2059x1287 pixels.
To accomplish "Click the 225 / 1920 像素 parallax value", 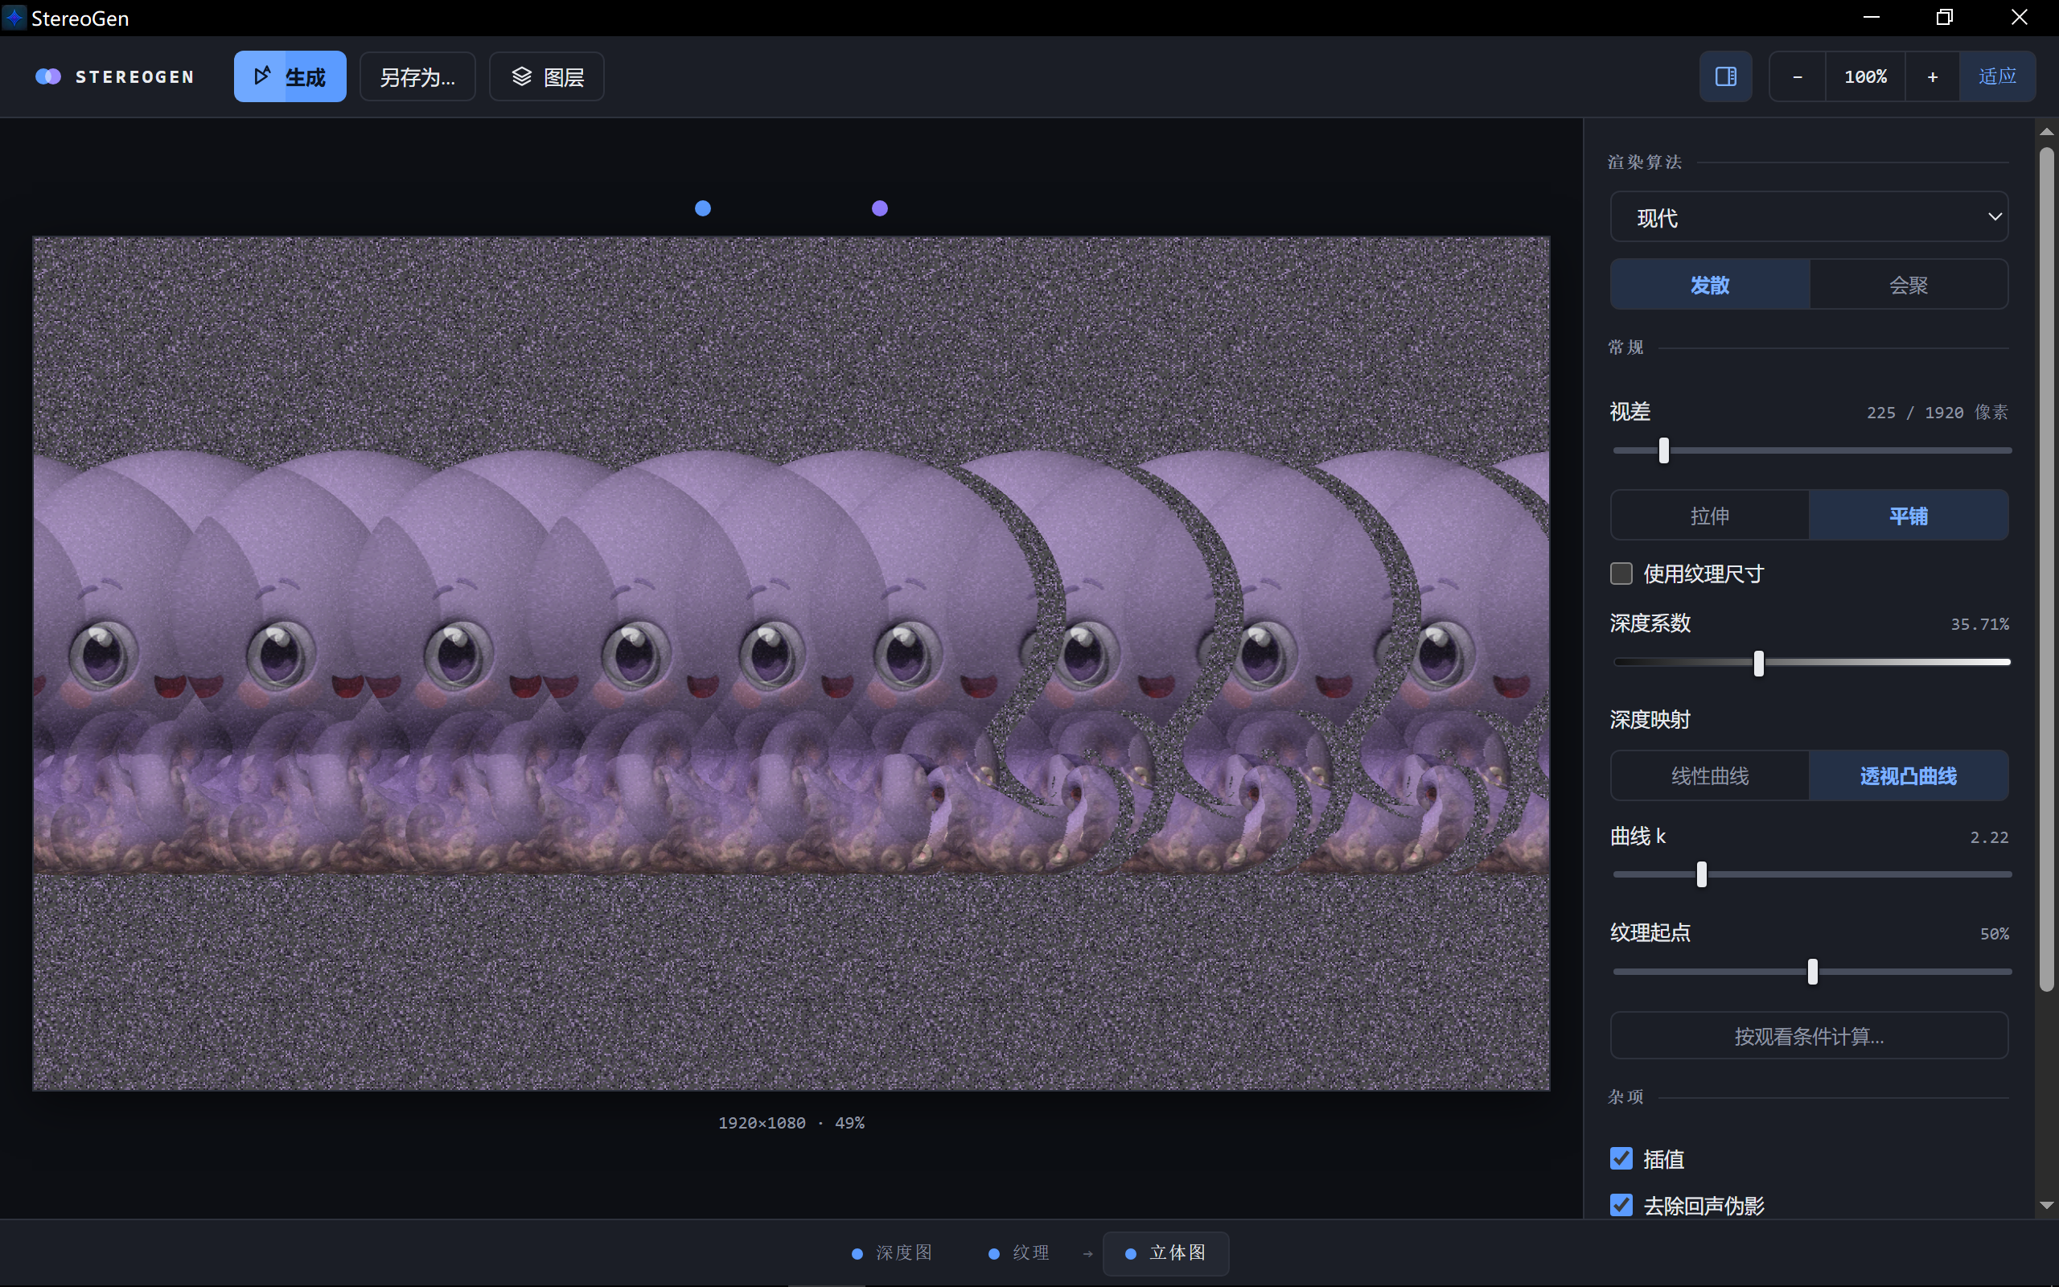I will tap(1938, 413).
